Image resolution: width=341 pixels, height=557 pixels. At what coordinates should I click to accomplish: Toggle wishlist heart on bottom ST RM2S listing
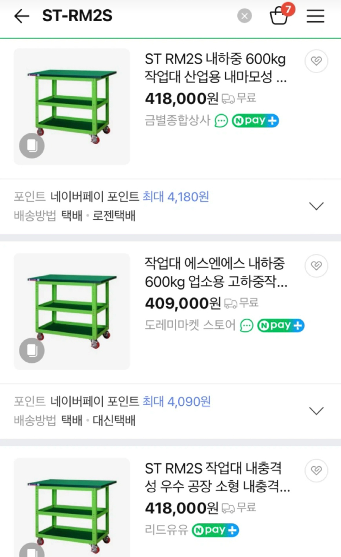[316, 471]
